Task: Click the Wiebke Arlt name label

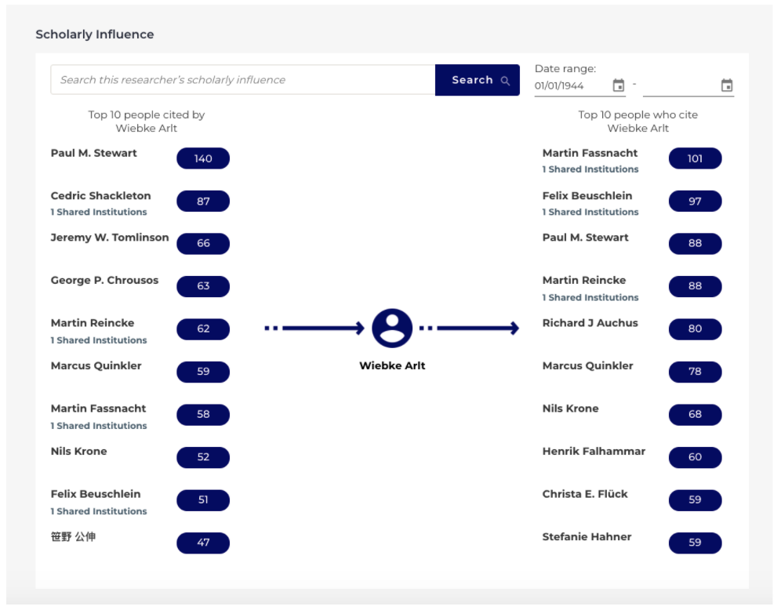Action: (392, 366)
